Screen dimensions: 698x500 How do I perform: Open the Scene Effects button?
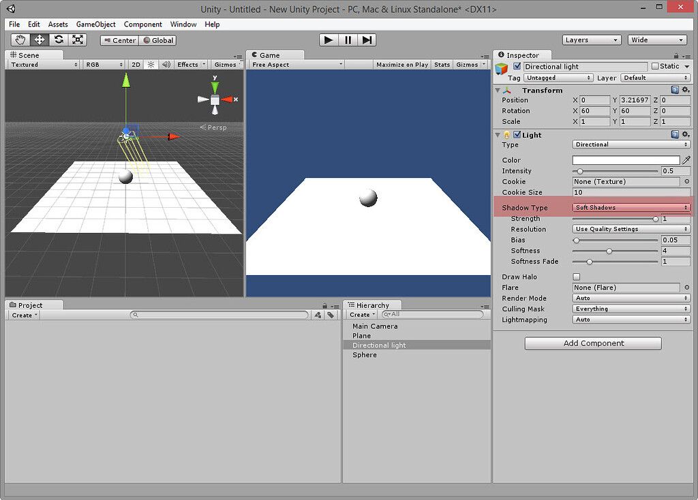(192, 65)
